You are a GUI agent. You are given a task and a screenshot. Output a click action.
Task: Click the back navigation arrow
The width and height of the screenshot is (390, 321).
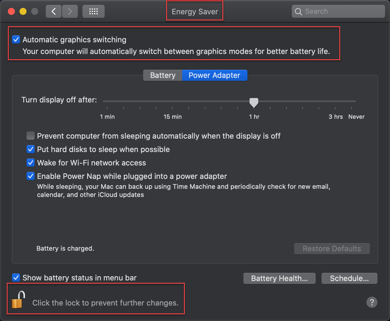[54, 11]
